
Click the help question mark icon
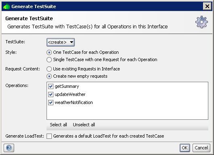[9, 148]
